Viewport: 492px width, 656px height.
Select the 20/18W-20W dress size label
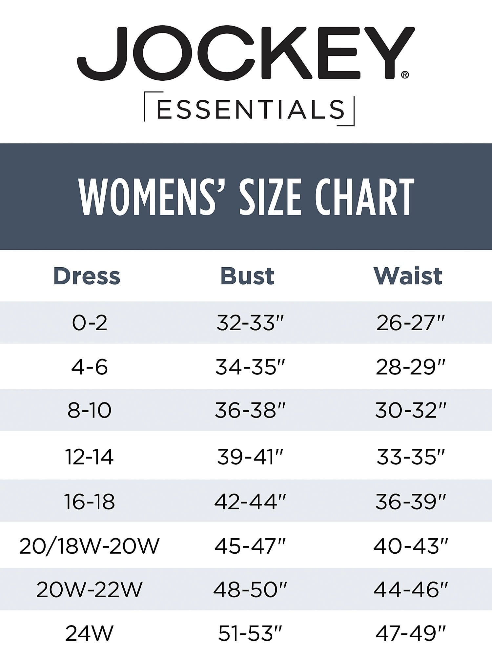point(89,546)
